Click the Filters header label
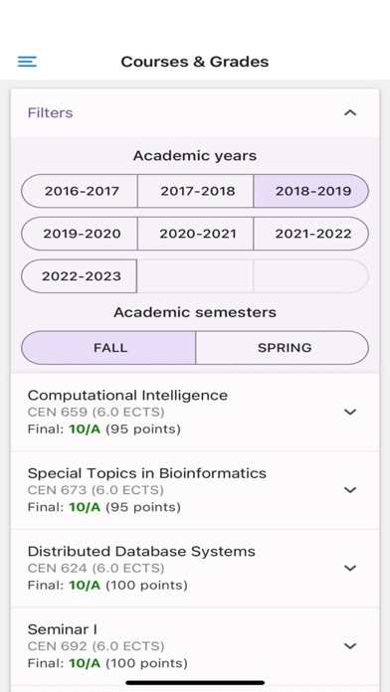Image resolution: width=390 pixels, height=692 pixels. tap(51, 113)
